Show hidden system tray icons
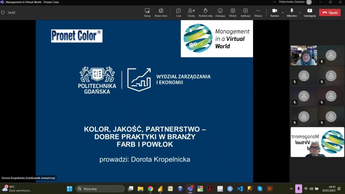This screenshot has width=345, height=194. [x=291, y=189]
